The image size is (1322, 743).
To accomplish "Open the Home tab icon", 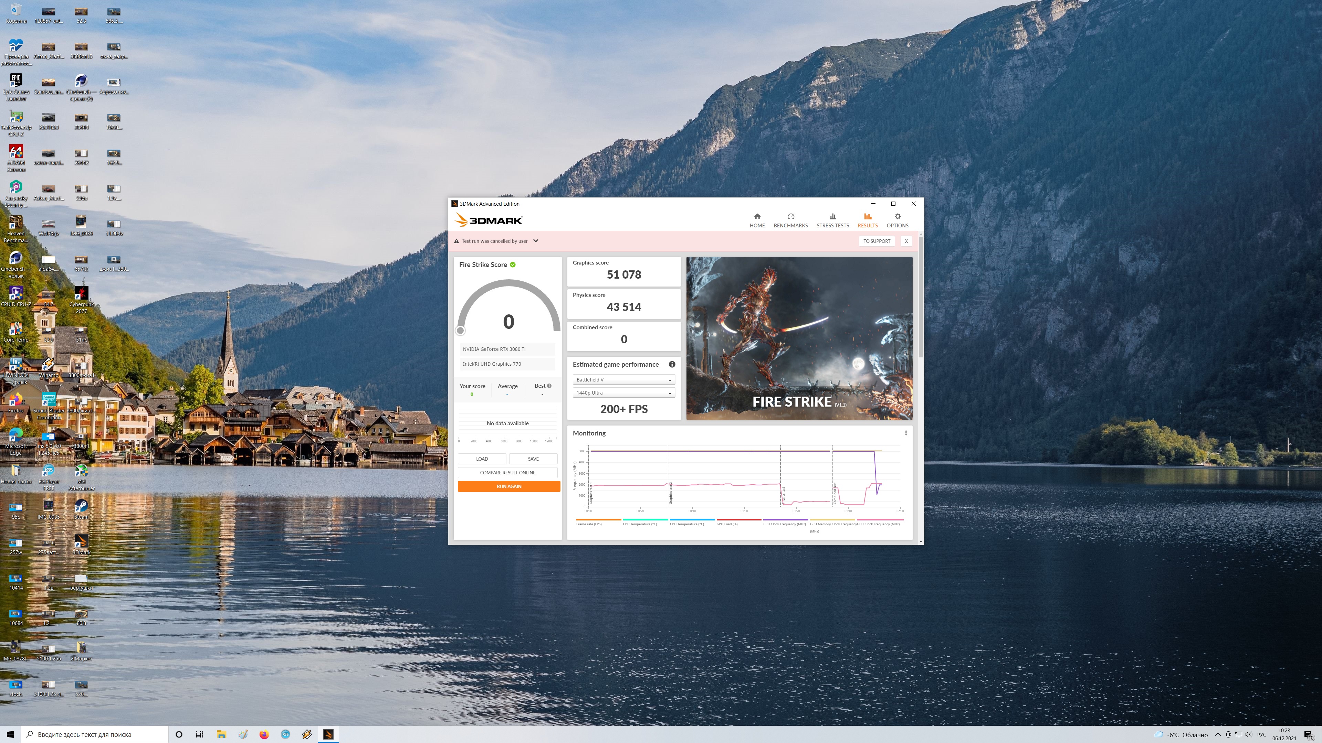I will point(757,217).
